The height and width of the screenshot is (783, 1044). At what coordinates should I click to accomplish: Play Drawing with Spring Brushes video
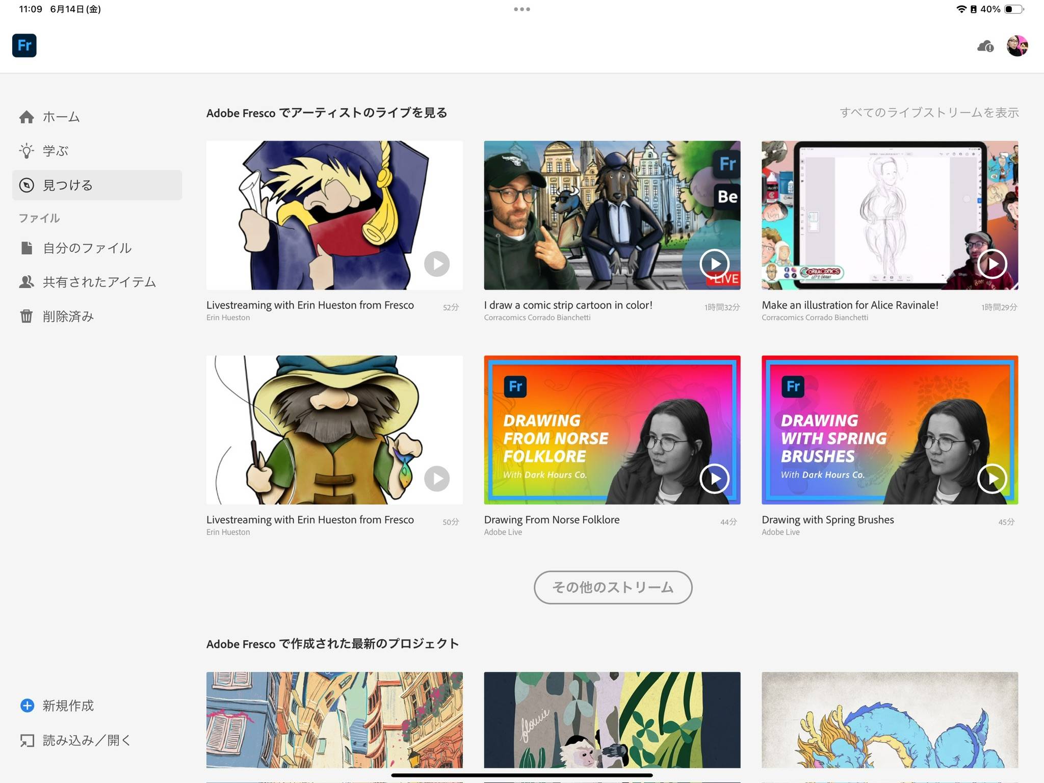(x=992, y=479)
